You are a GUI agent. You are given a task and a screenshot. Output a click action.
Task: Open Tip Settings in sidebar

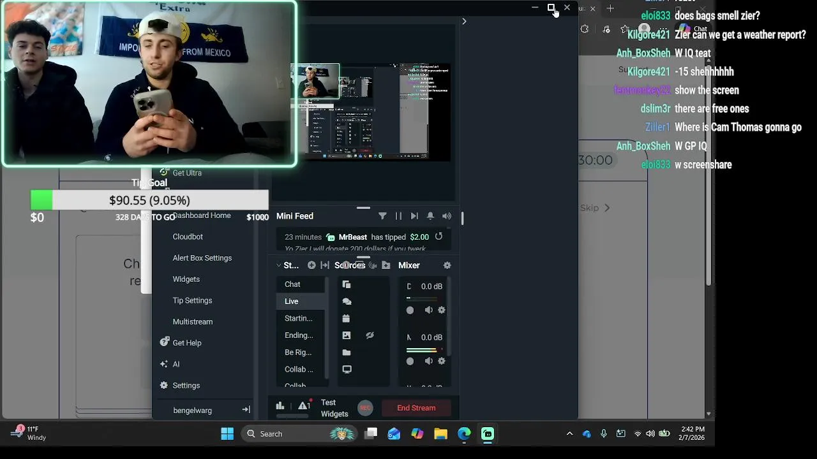tap(192, 300)
